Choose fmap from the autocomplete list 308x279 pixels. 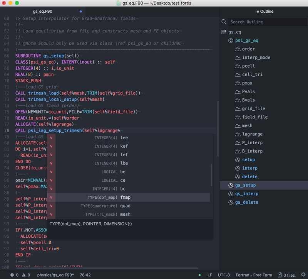125,197
